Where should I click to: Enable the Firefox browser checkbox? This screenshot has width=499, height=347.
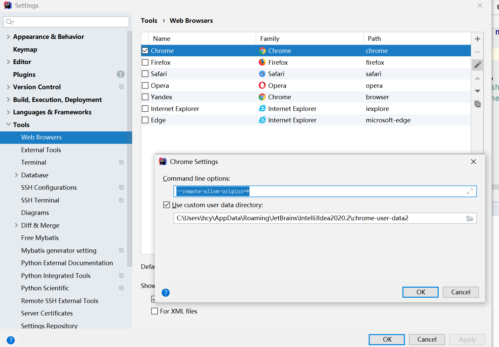[145, 62]
